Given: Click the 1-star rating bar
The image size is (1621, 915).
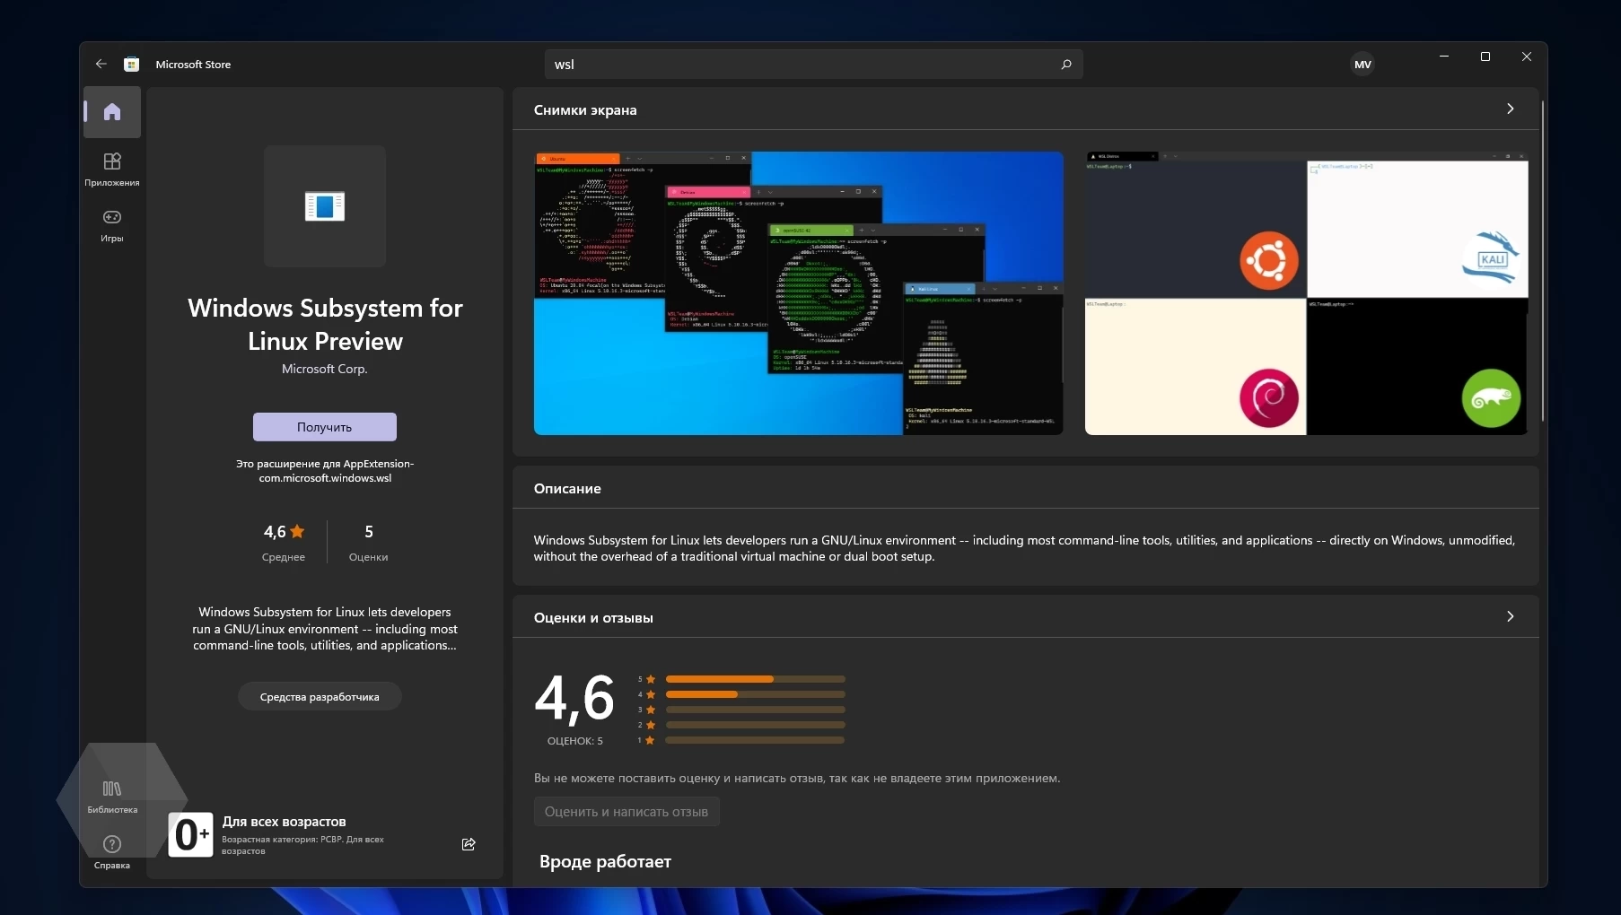Looking at the screenshot, I should (x=755, y=740).
